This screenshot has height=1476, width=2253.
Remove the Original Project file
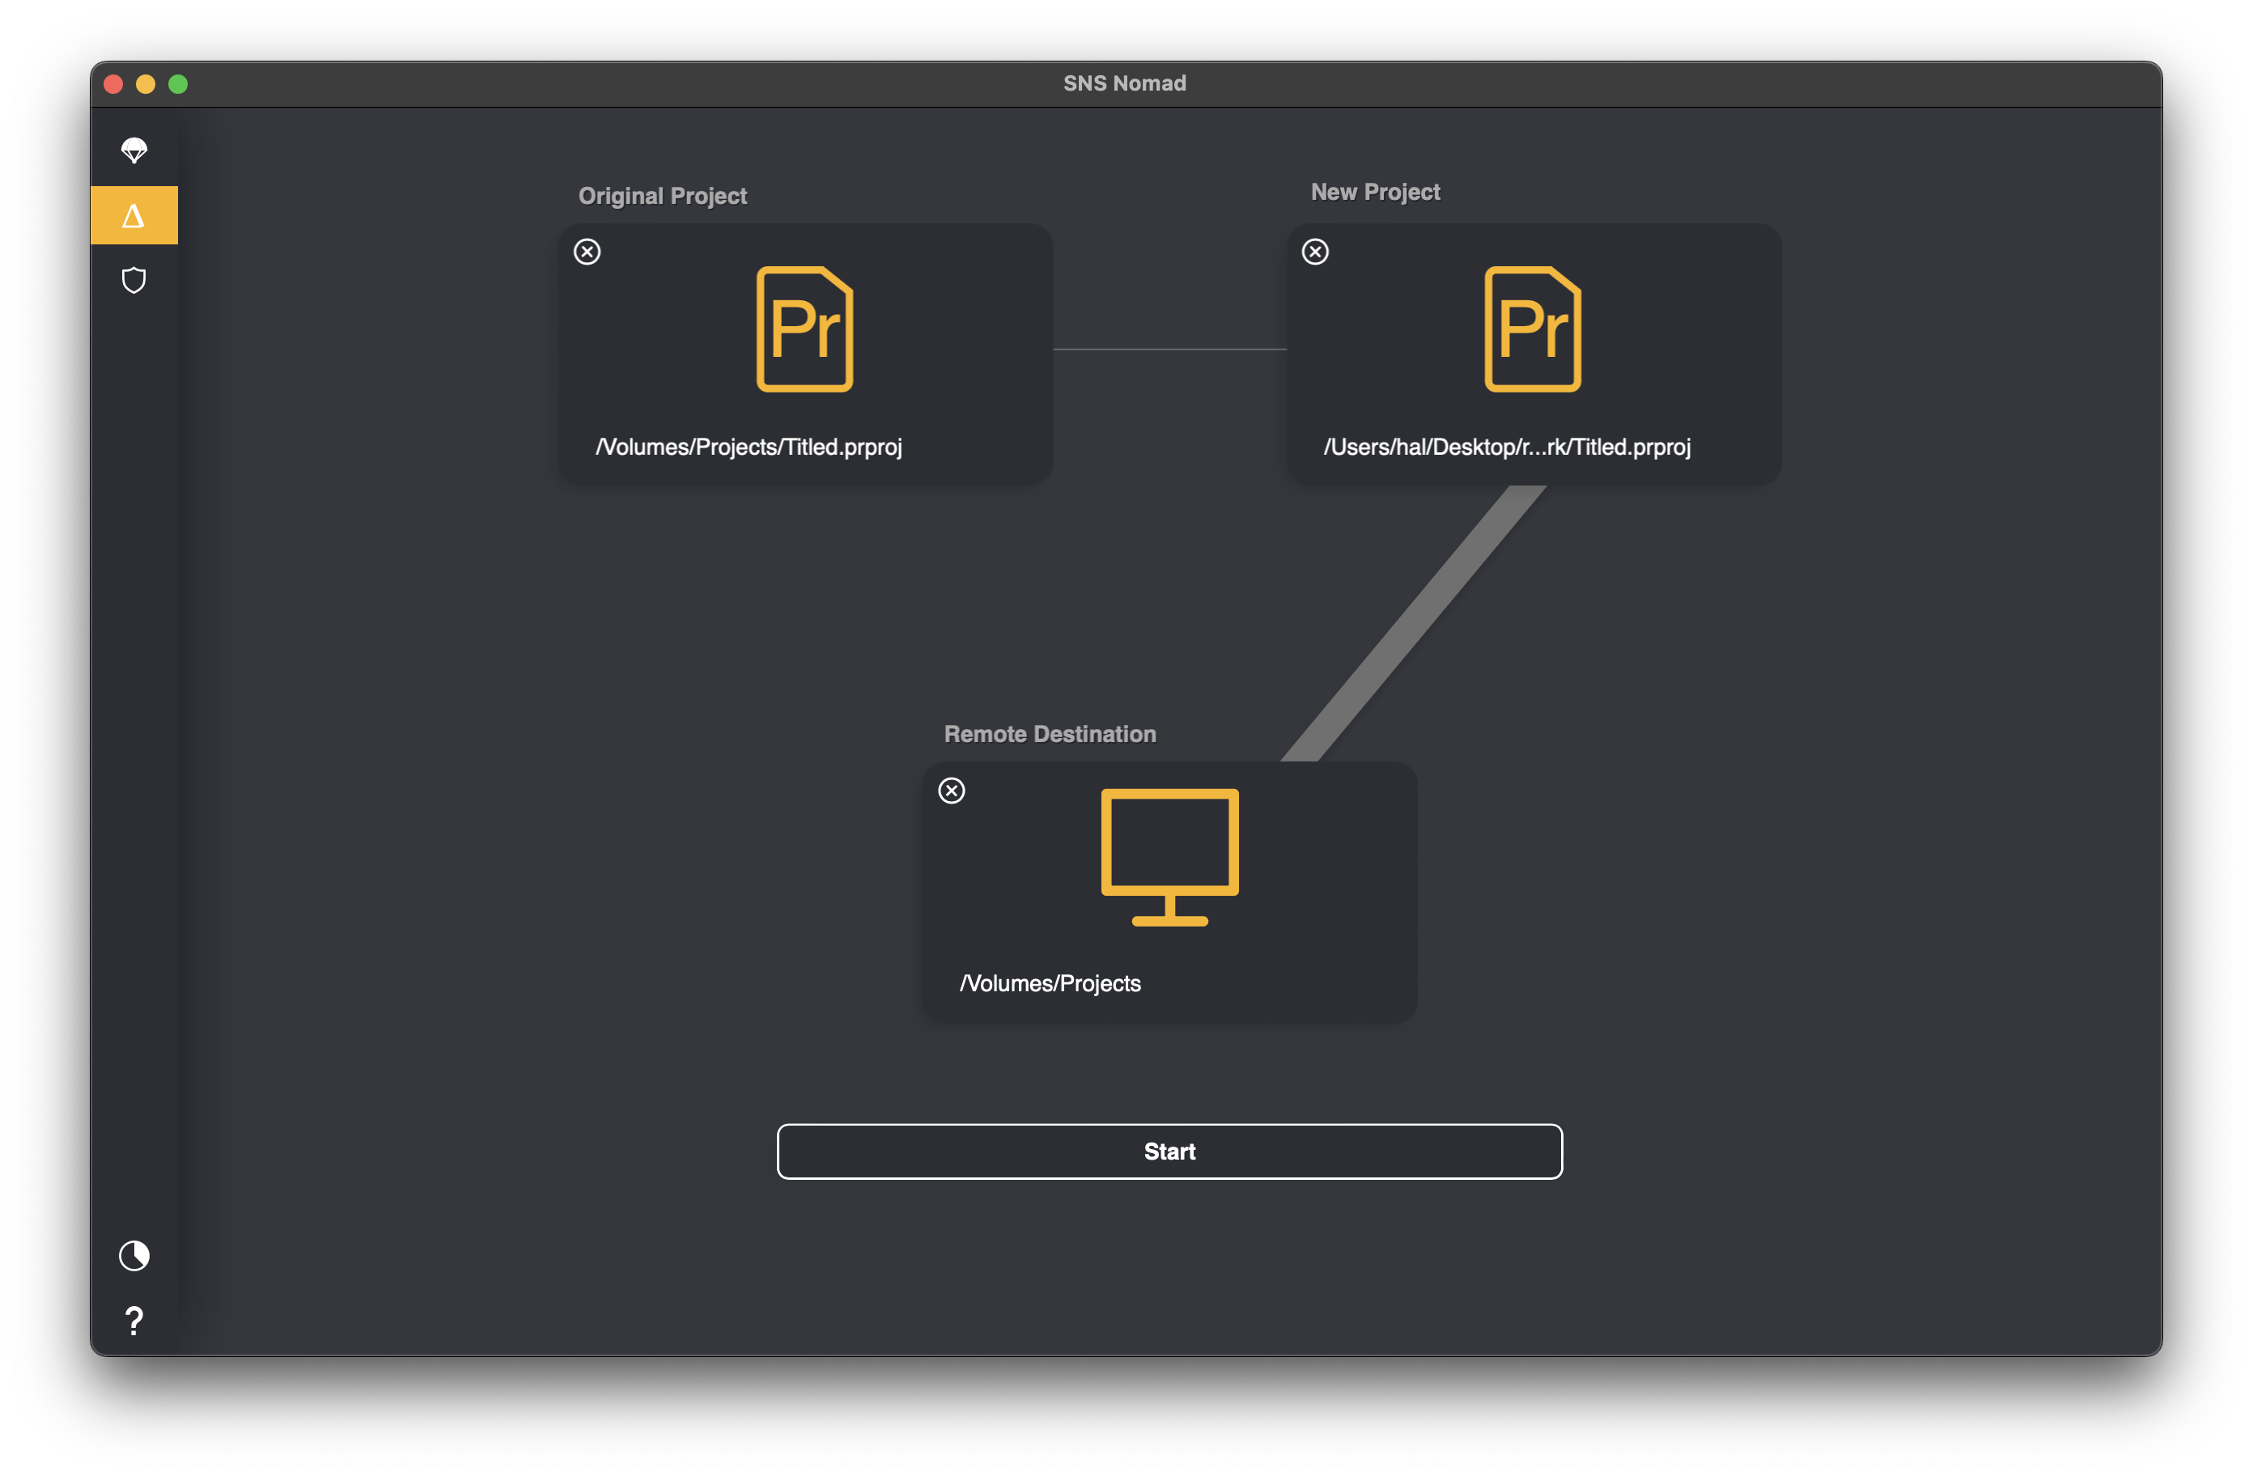coord(587,252)
